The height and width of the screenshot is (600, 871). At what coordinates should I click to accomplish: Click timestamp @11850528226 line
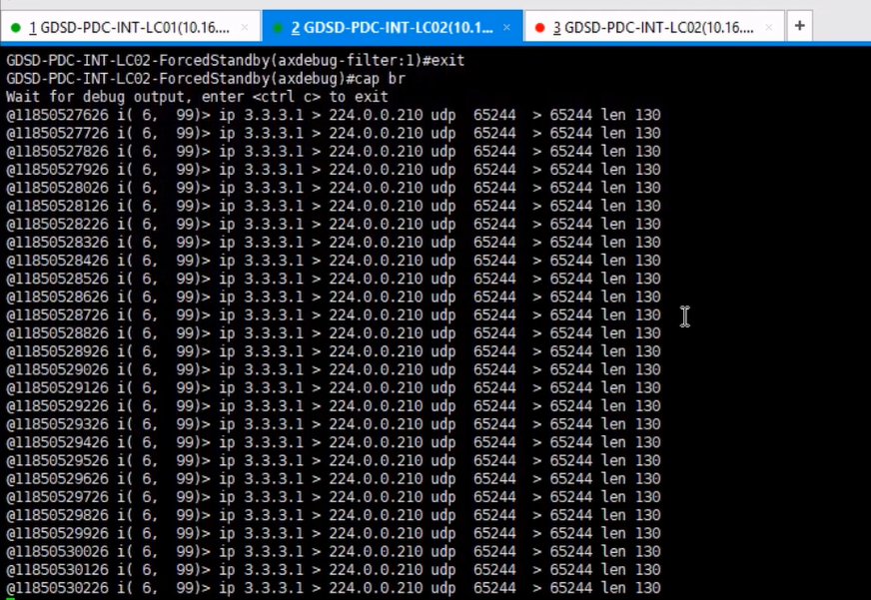334,225
